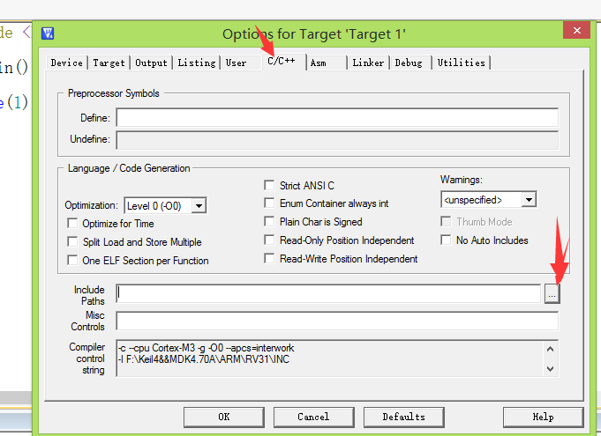Click the Help button

[543, 417]
